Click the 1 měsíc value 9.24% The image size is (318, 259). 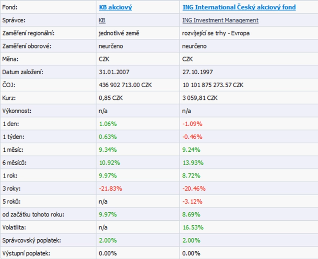(x=191, y=150)
